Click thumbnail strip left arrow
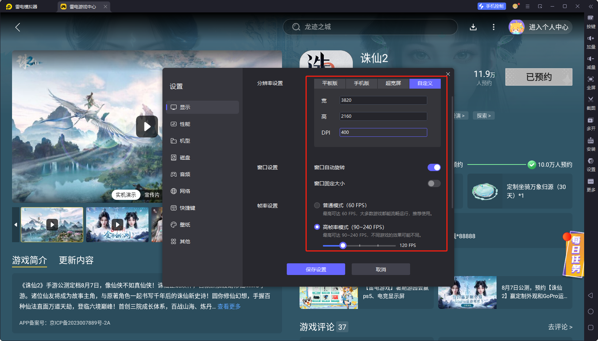The width and height of the screenshot is (598, 341). point(16,225)
